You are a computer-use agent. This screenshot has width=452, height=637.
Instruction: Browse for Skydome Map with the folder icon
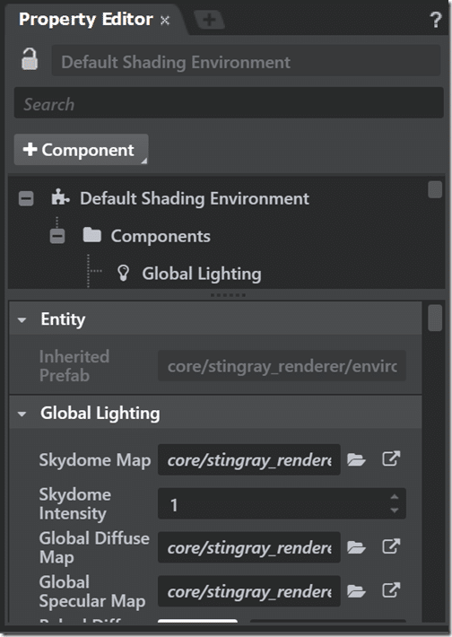point(356,460)
